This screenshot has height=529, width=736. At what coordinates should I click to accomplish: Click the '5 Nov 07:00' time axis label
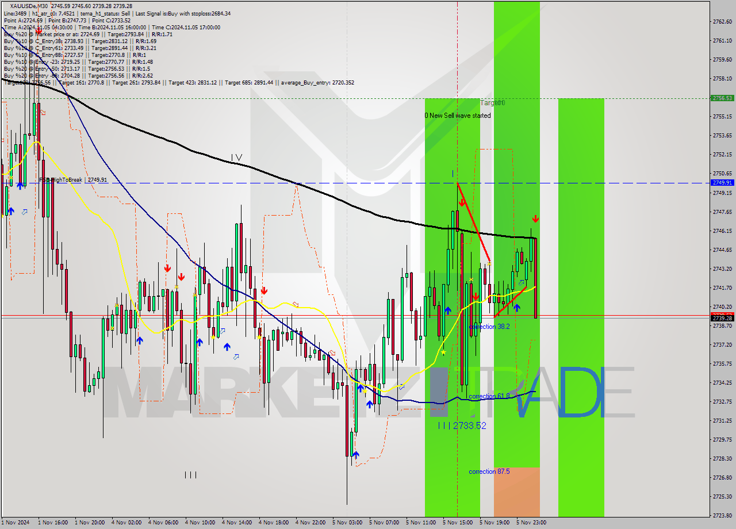click(384, 523)
